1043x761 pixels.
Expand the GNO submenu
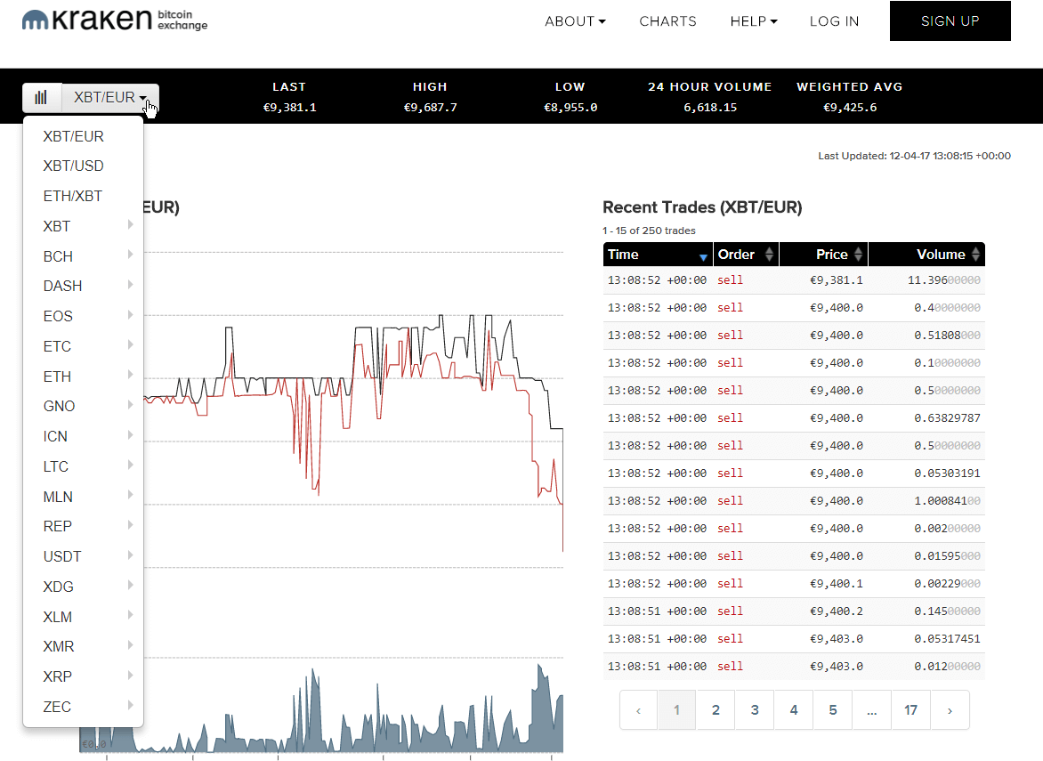pos(83,407)
